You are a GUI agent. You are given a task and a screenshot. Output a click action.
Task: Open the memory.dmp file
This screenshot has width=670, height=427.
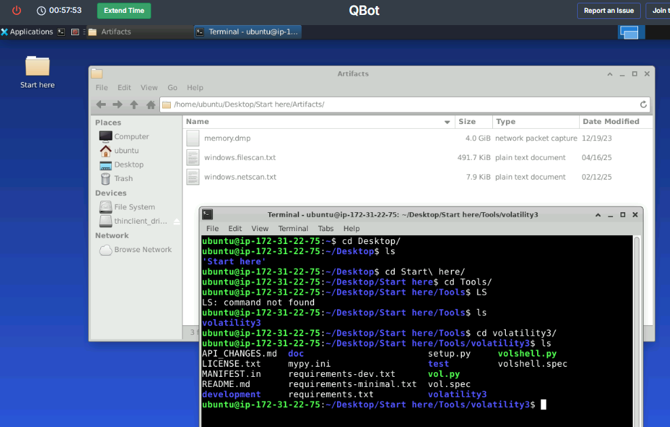tap(226, 138)
